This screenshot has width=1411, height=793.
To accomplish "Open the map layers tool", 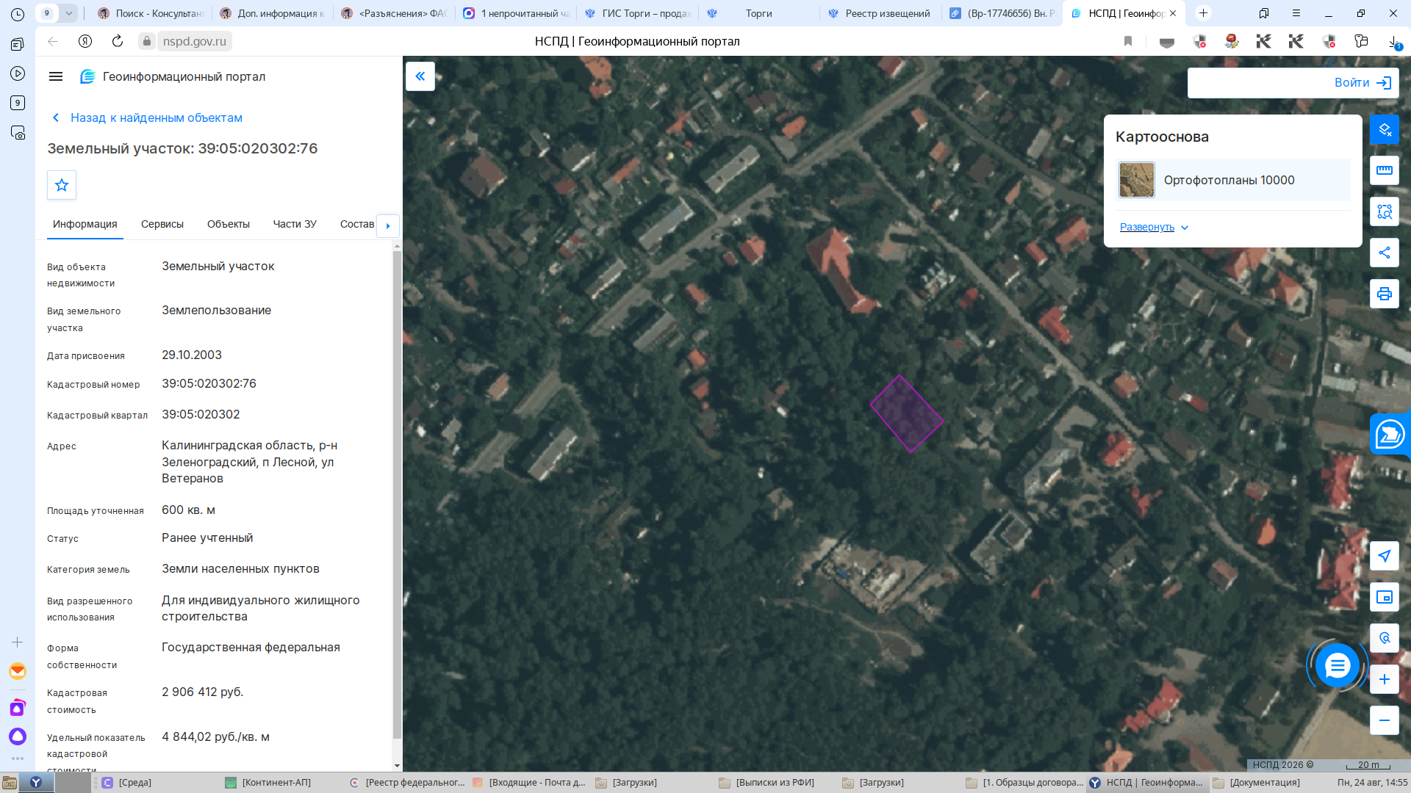I will coord(1385,129).
